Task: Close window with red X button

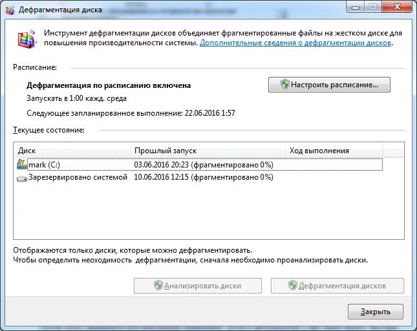Action: [x=397, y=7]
